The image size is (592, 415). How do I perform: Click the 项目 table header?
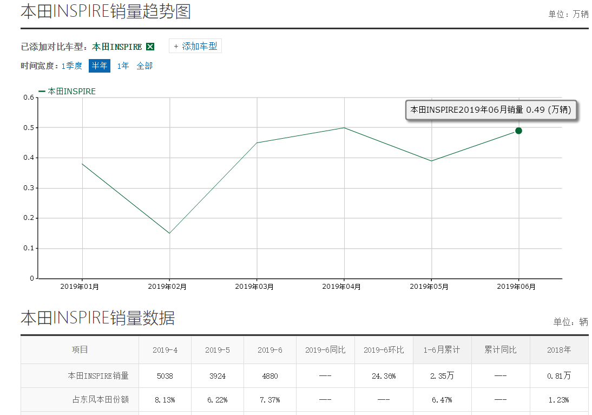coord(80,349)
